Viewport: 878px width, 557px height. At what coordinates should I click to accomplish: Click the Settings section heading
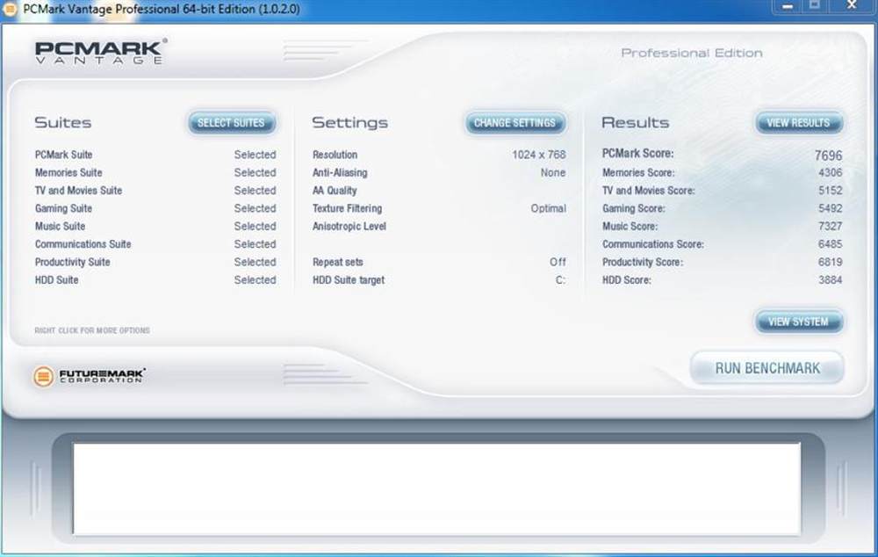pos(350,123)
